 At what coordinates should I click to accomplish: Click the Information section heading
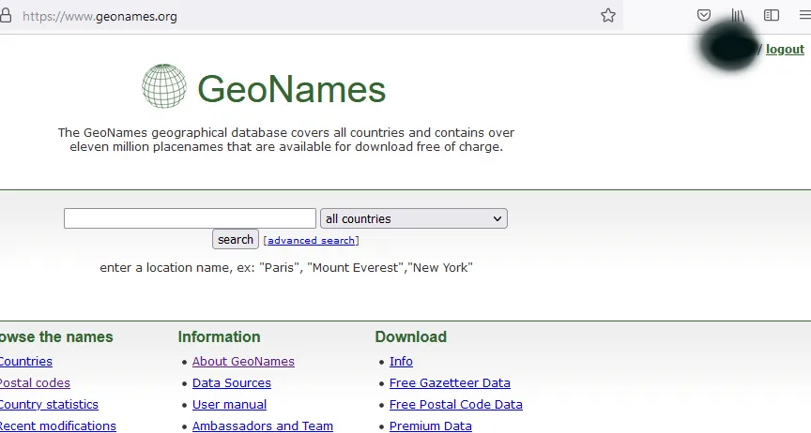click(220, 336)
